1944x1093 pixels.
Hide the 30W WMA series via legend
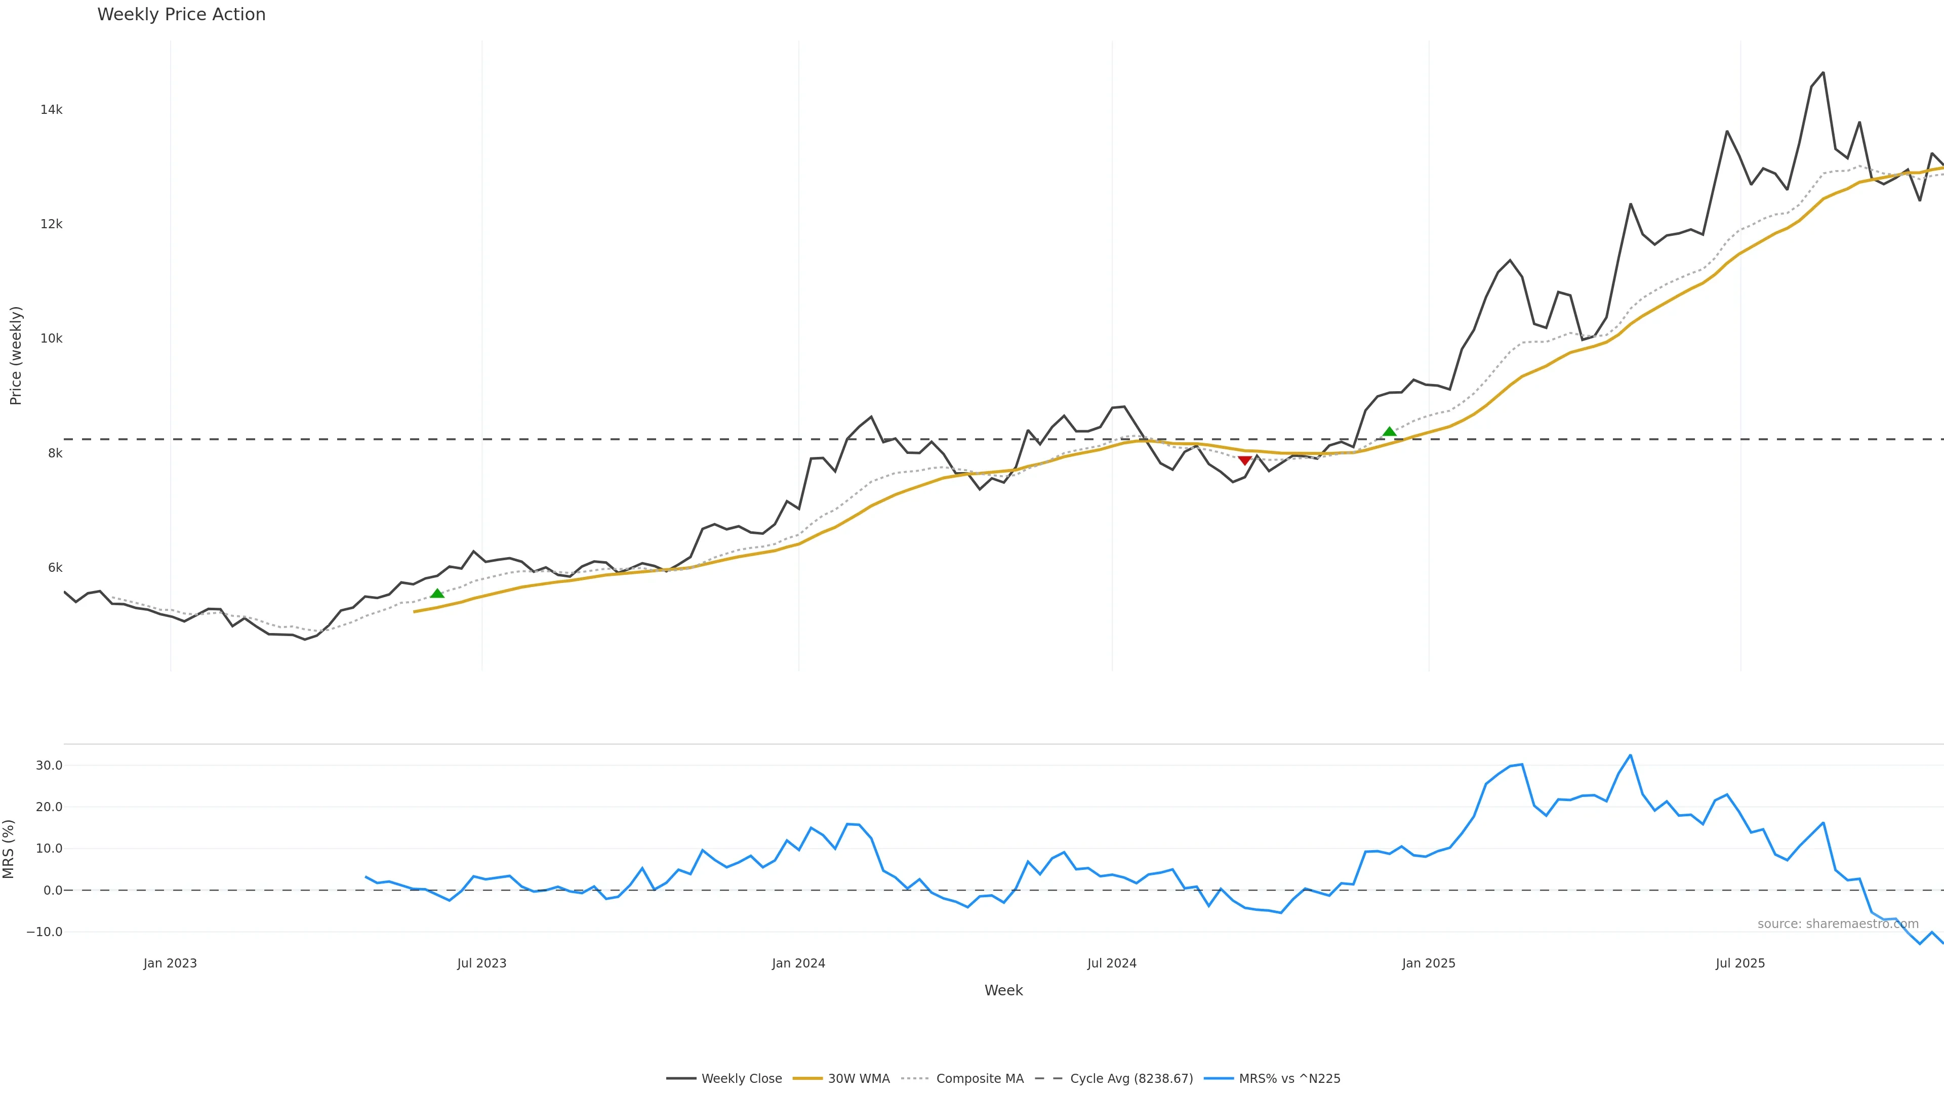(859, 1079)
